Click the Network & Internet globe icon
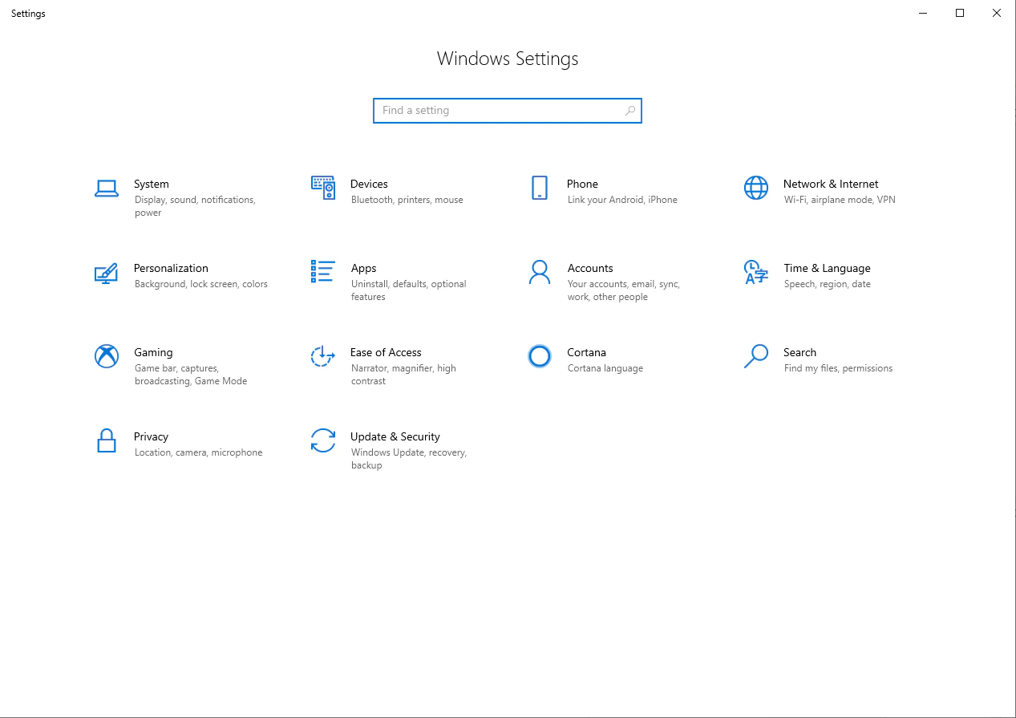Viewport: 1016px width, 718px height. point(755,187)
